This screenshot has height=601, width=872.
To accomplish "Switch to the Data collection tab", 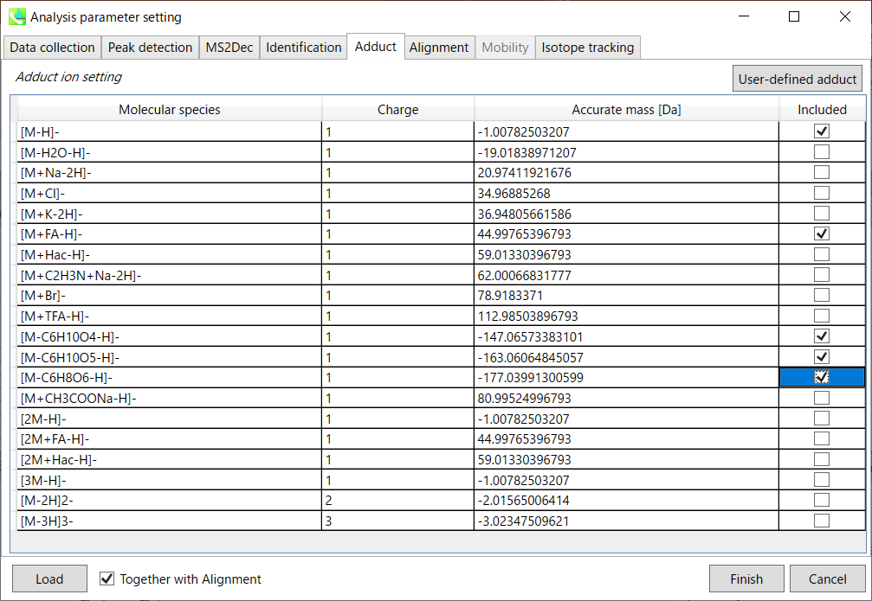I will click(52, 48).
